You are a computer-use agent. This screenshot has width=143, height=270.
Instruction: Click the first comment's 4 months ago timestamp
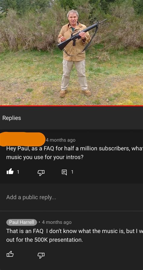pyautogui.click(x=61, y=140)
